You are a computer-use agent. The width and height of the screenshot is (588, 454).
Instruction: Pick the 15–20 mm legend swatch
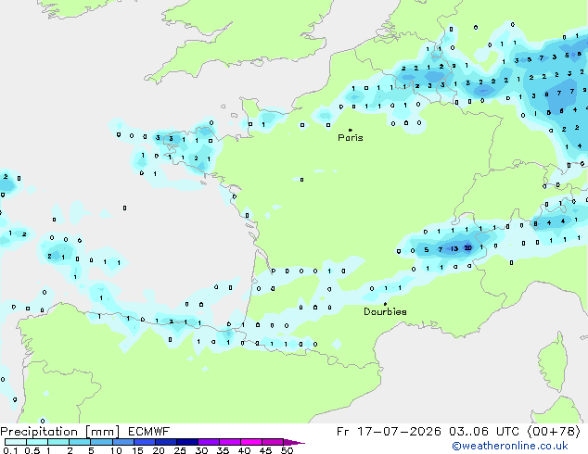(145, 442)
